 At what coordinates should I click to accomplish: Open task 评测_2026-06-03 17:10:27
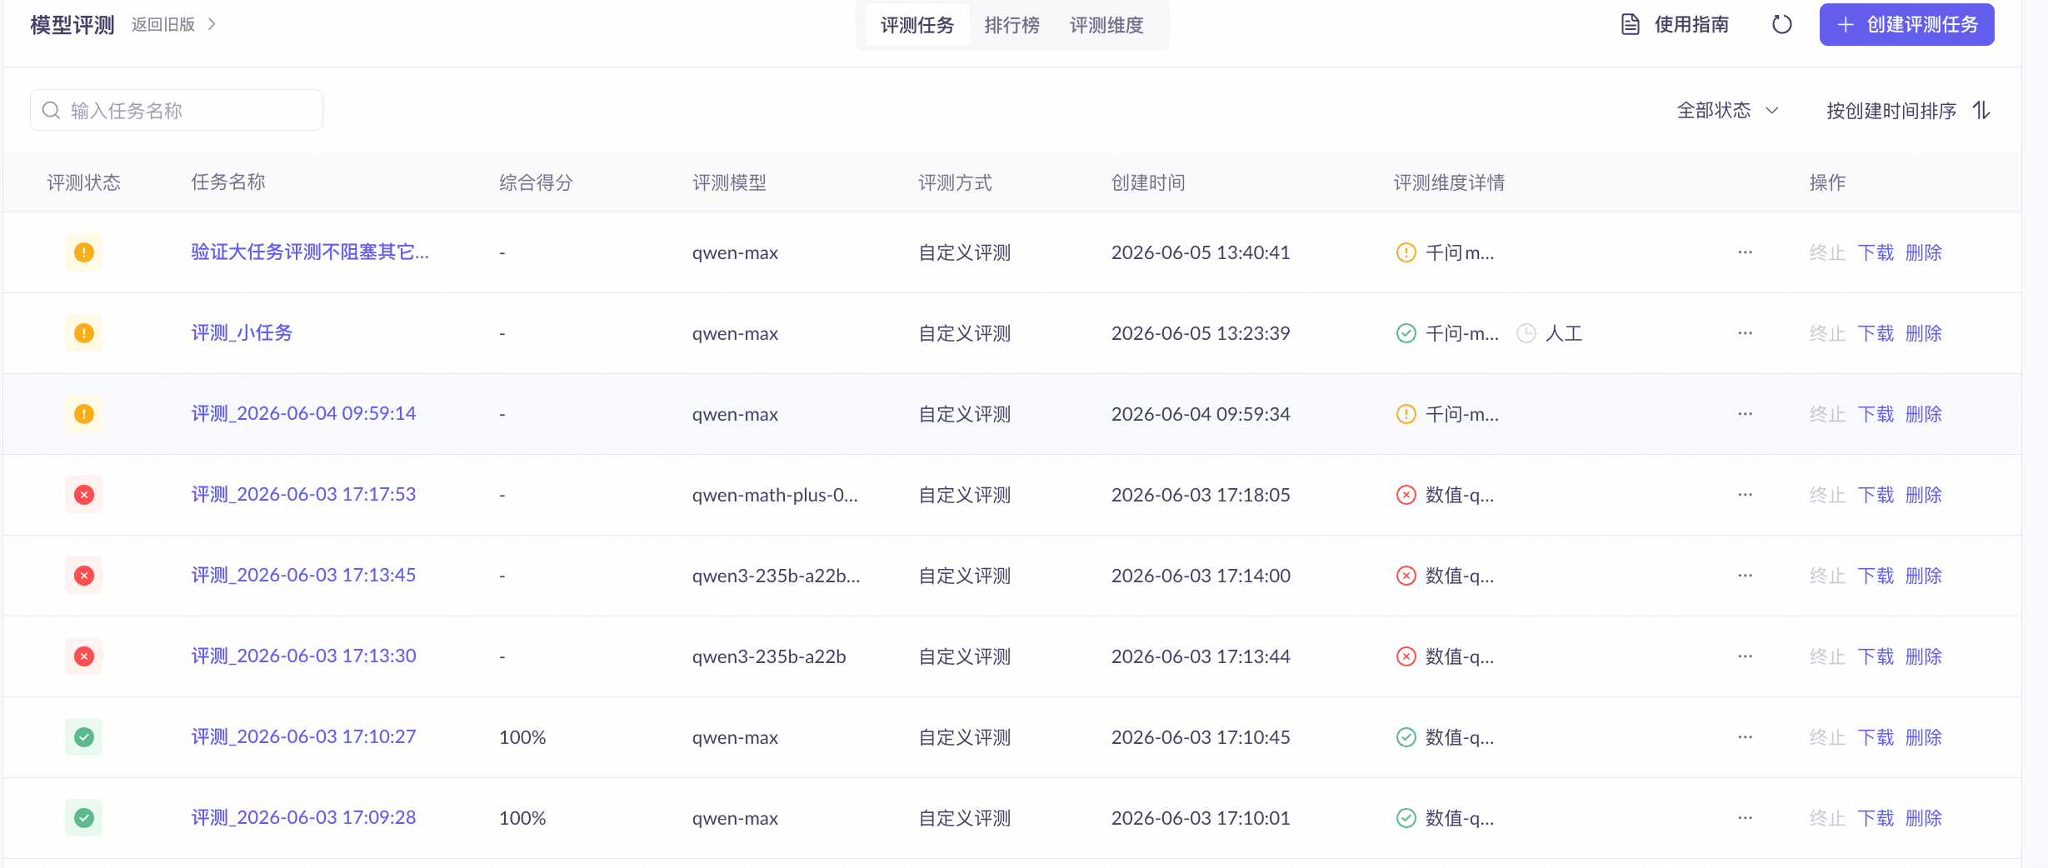(303, 737)
